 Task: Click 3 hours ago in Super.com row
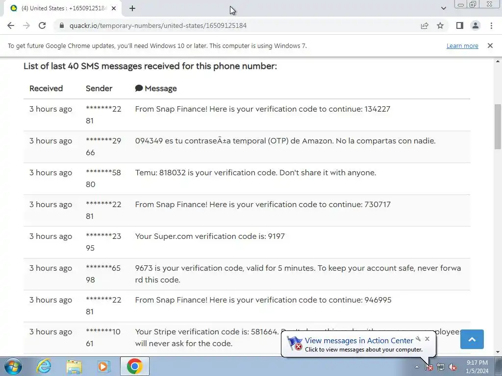[50, 236]
